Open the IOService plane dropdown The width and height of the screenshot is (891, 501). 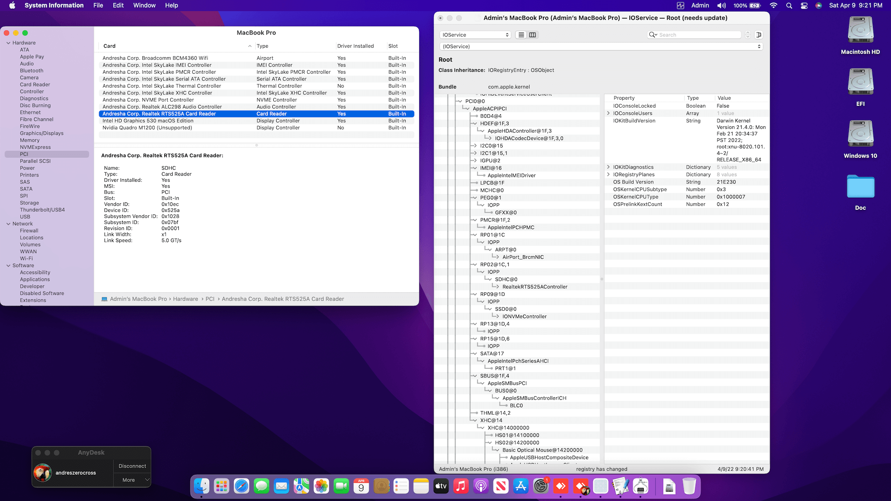(475, 35)
